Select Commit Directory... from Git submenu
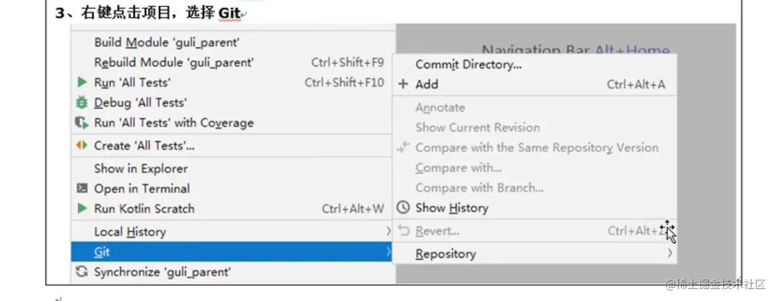Viewport: 776px width, 301px height. [x=468, y=64]
